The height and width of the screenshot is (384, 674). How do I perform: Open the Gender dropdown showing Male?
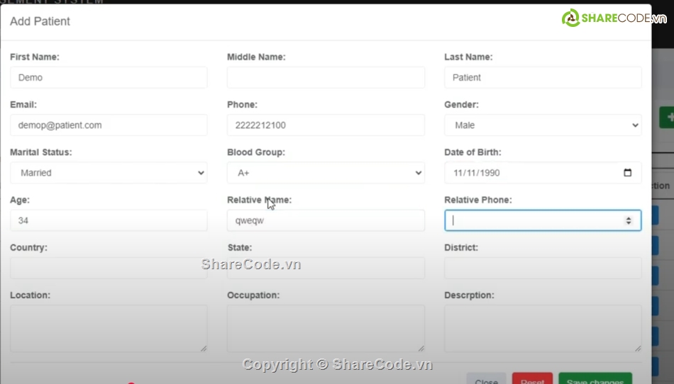[x=543, y=125]
